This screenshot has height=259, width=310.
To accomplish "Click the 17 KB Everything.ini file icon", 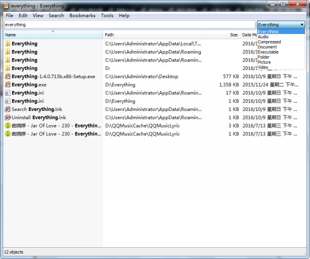I will point(7,93).
